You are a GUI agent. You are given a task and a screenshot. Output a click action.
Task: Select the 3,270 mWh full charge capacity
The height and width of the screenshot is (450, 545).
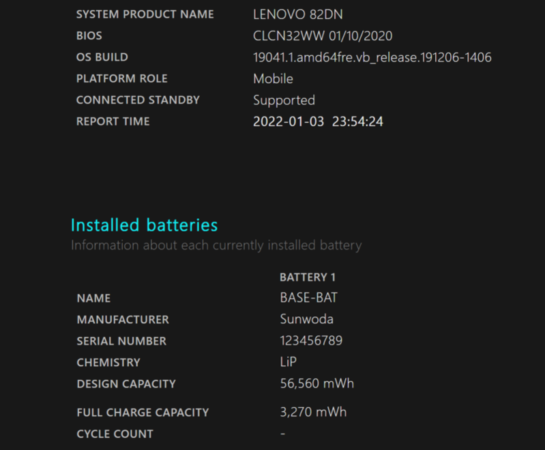[313, 412]
